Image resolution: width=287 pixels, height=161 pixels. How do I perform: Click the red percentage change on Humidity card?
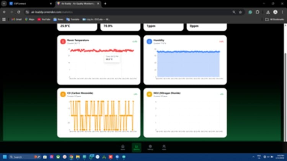coord(221,42)
